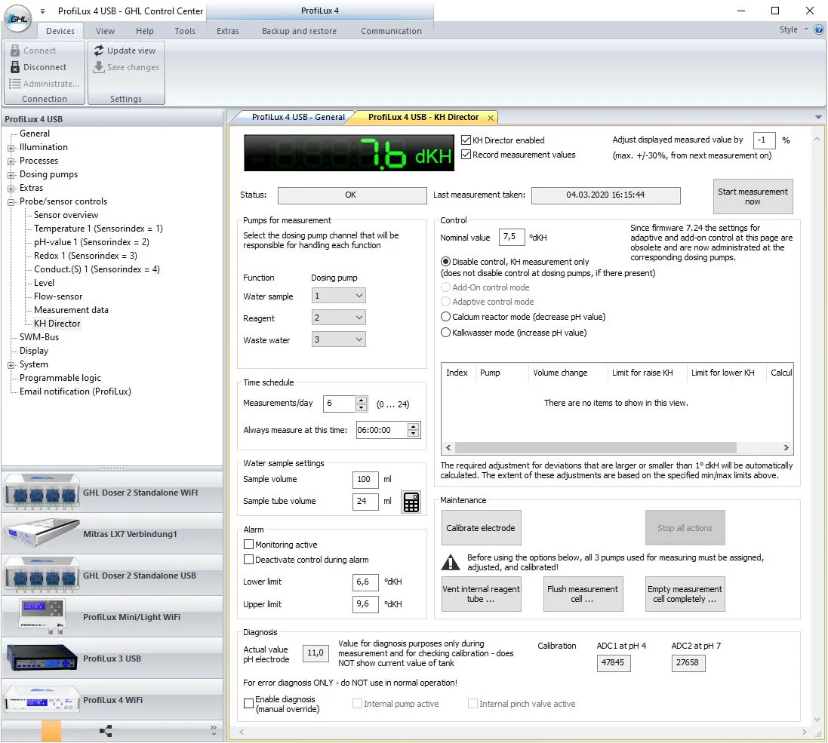828x743 pixels.
Task: Click the Disconnect plug icon
Action: pyautogui.click(x=15, y=67)
